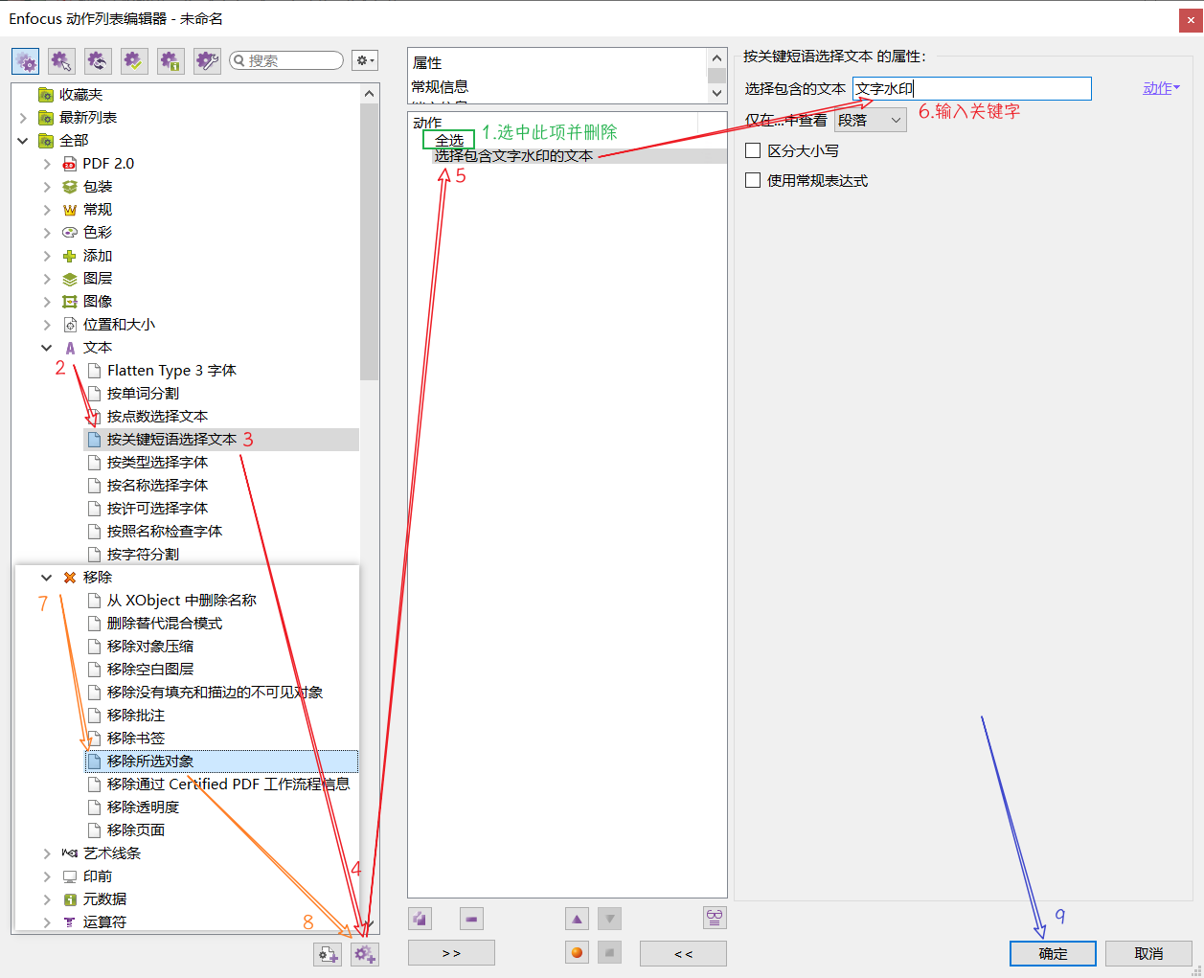Click the move action down triangle icon
1204x978 pixels.
point(609,919)
